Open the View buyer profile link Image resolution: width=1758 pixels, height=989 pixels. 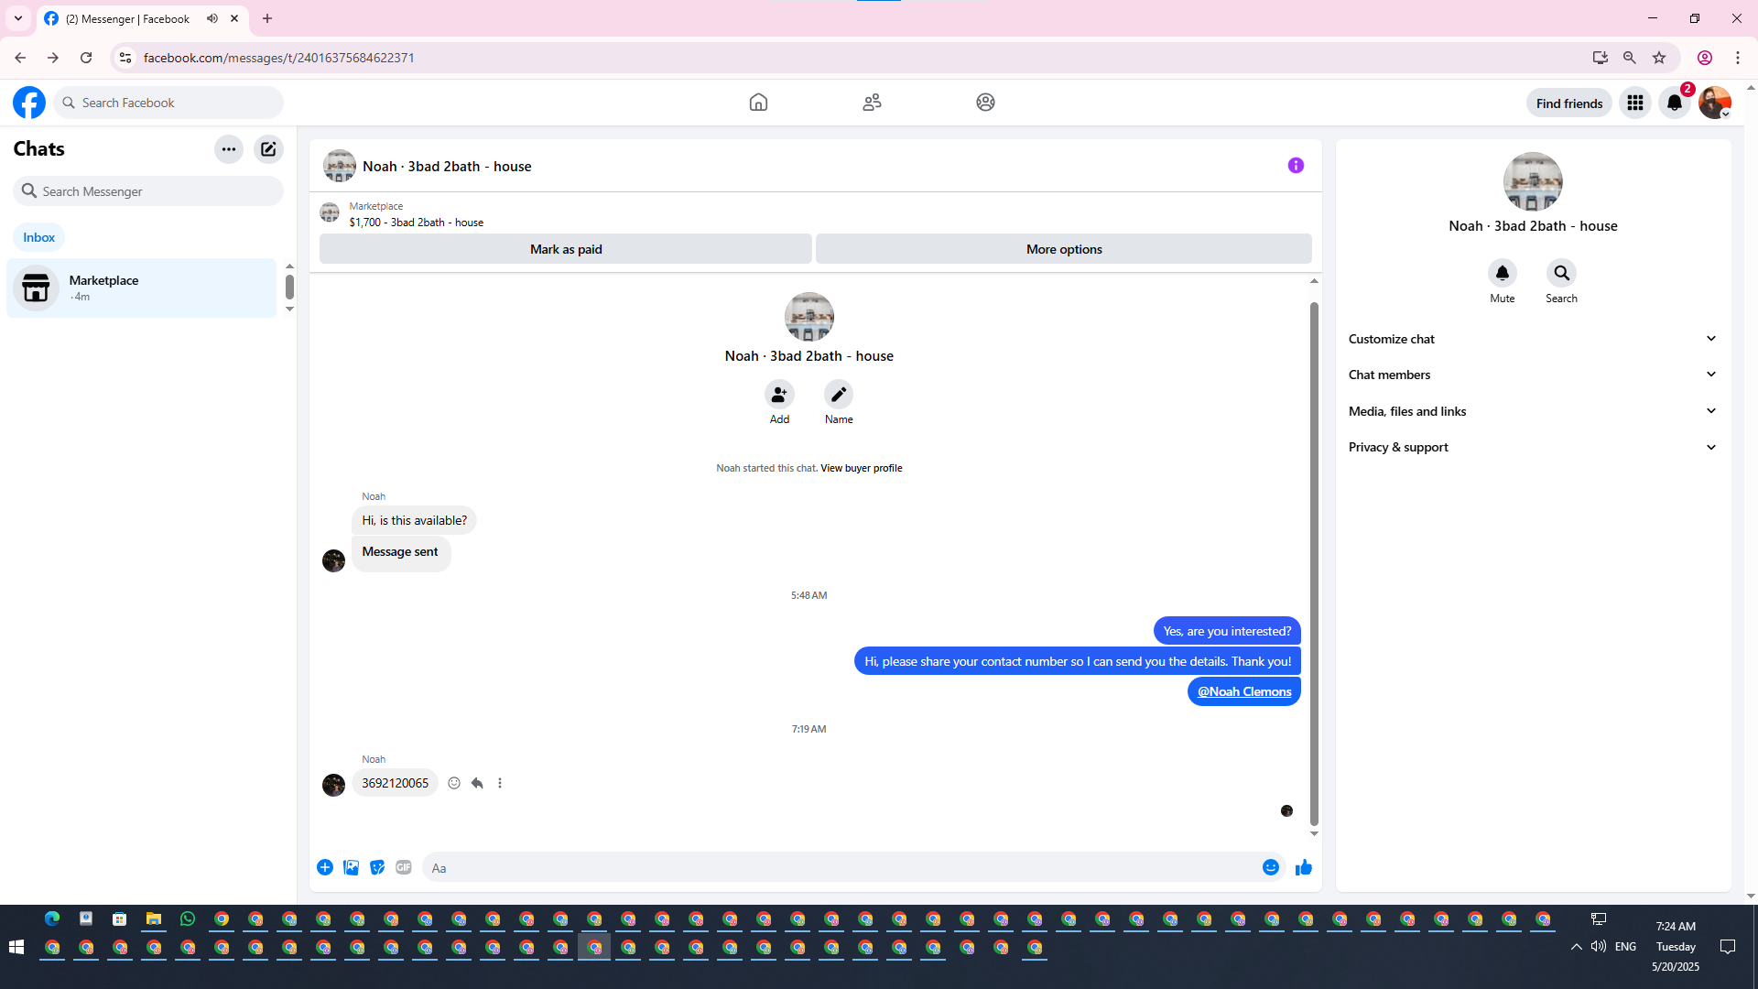pos(861,468)
